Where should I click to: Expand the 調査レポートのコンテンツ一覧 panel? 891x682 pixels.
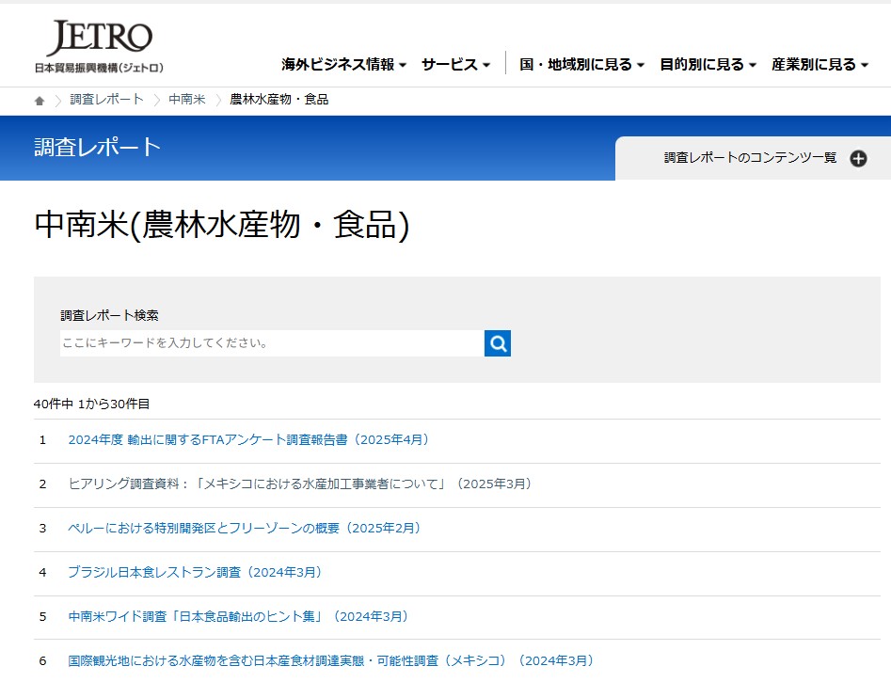[753, 158]
